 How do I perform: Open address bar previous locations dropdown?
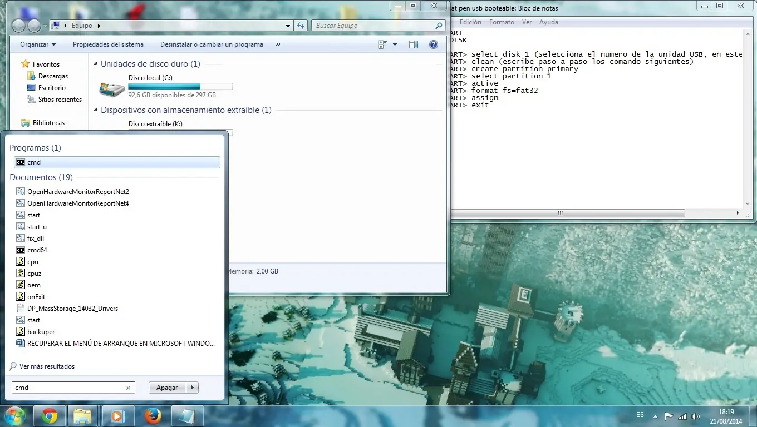288,26
